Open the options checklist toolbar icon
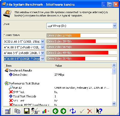Image resolution: width=120 pixels, height=116 pixels. (8, 111)
